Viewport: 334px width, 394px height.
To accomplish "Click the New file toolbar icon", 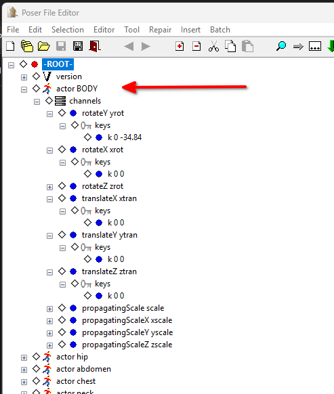I will [10, 46].
